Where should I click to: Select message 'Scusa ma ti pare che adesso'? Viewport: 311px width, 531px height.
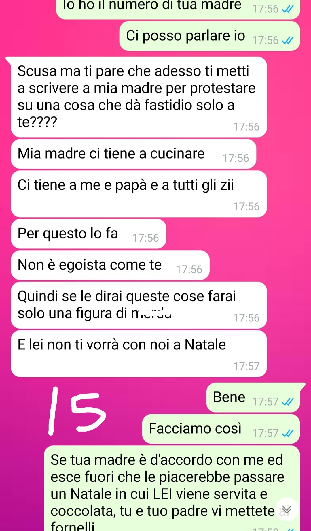pos(139,97)
